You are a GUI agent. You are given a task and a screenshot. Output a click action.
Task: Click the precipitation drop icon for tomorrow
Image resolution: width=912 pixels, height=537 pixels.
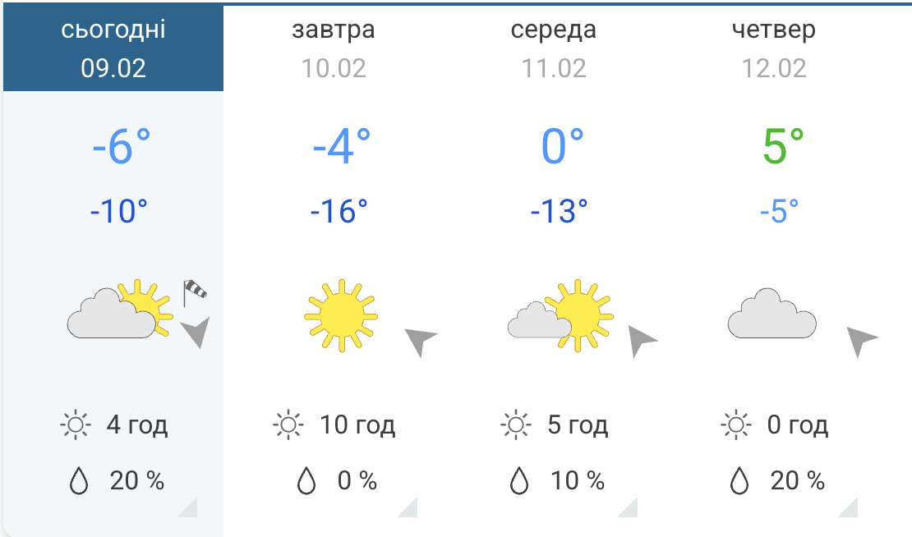tap(306, 481)
